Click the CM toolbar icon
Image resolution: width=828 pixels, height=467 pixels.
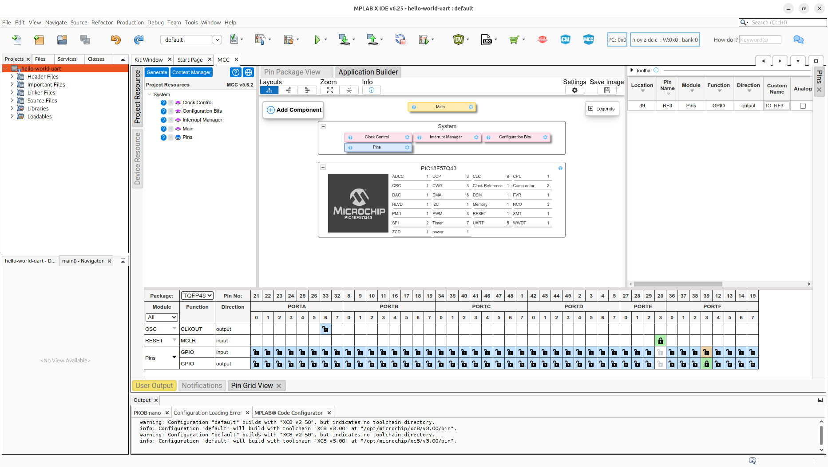[566, 40]
